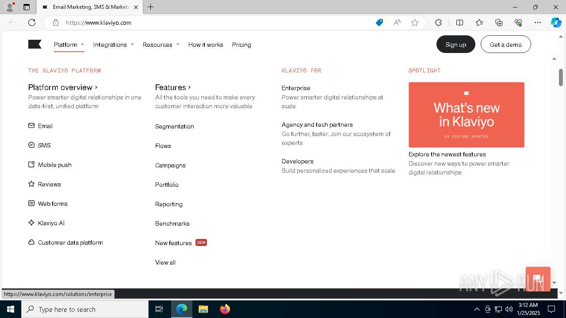566x318 pixels.
Task: Open Collections panel
Action: coord(499,23)
